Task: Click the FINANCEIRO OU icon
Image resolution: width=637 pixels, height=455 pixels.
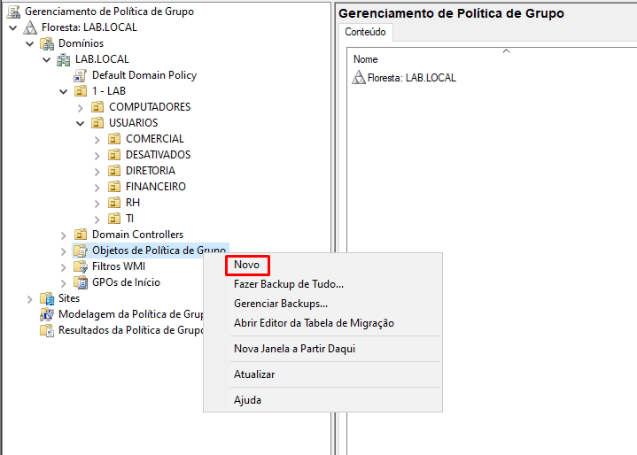Action: point(114,186)
